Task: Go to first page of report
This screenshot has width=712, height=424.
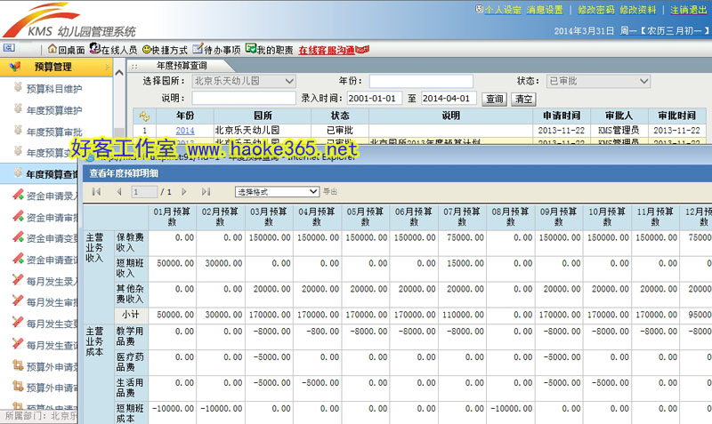Action: click(x=96, y=192)
